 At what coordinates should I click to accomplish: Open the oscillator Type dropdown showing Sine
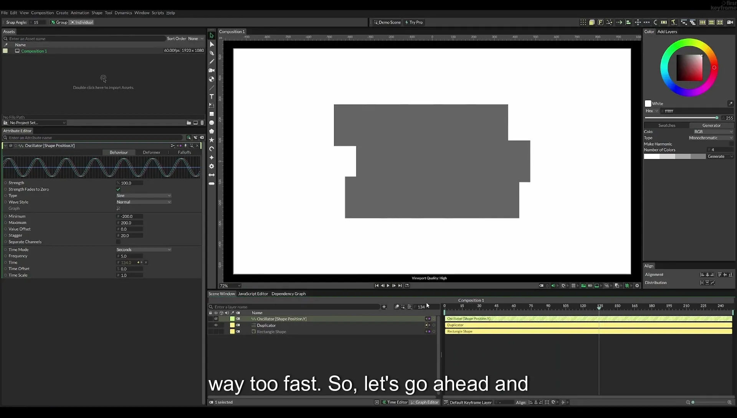pyautogui.click(x=144, y=196)
